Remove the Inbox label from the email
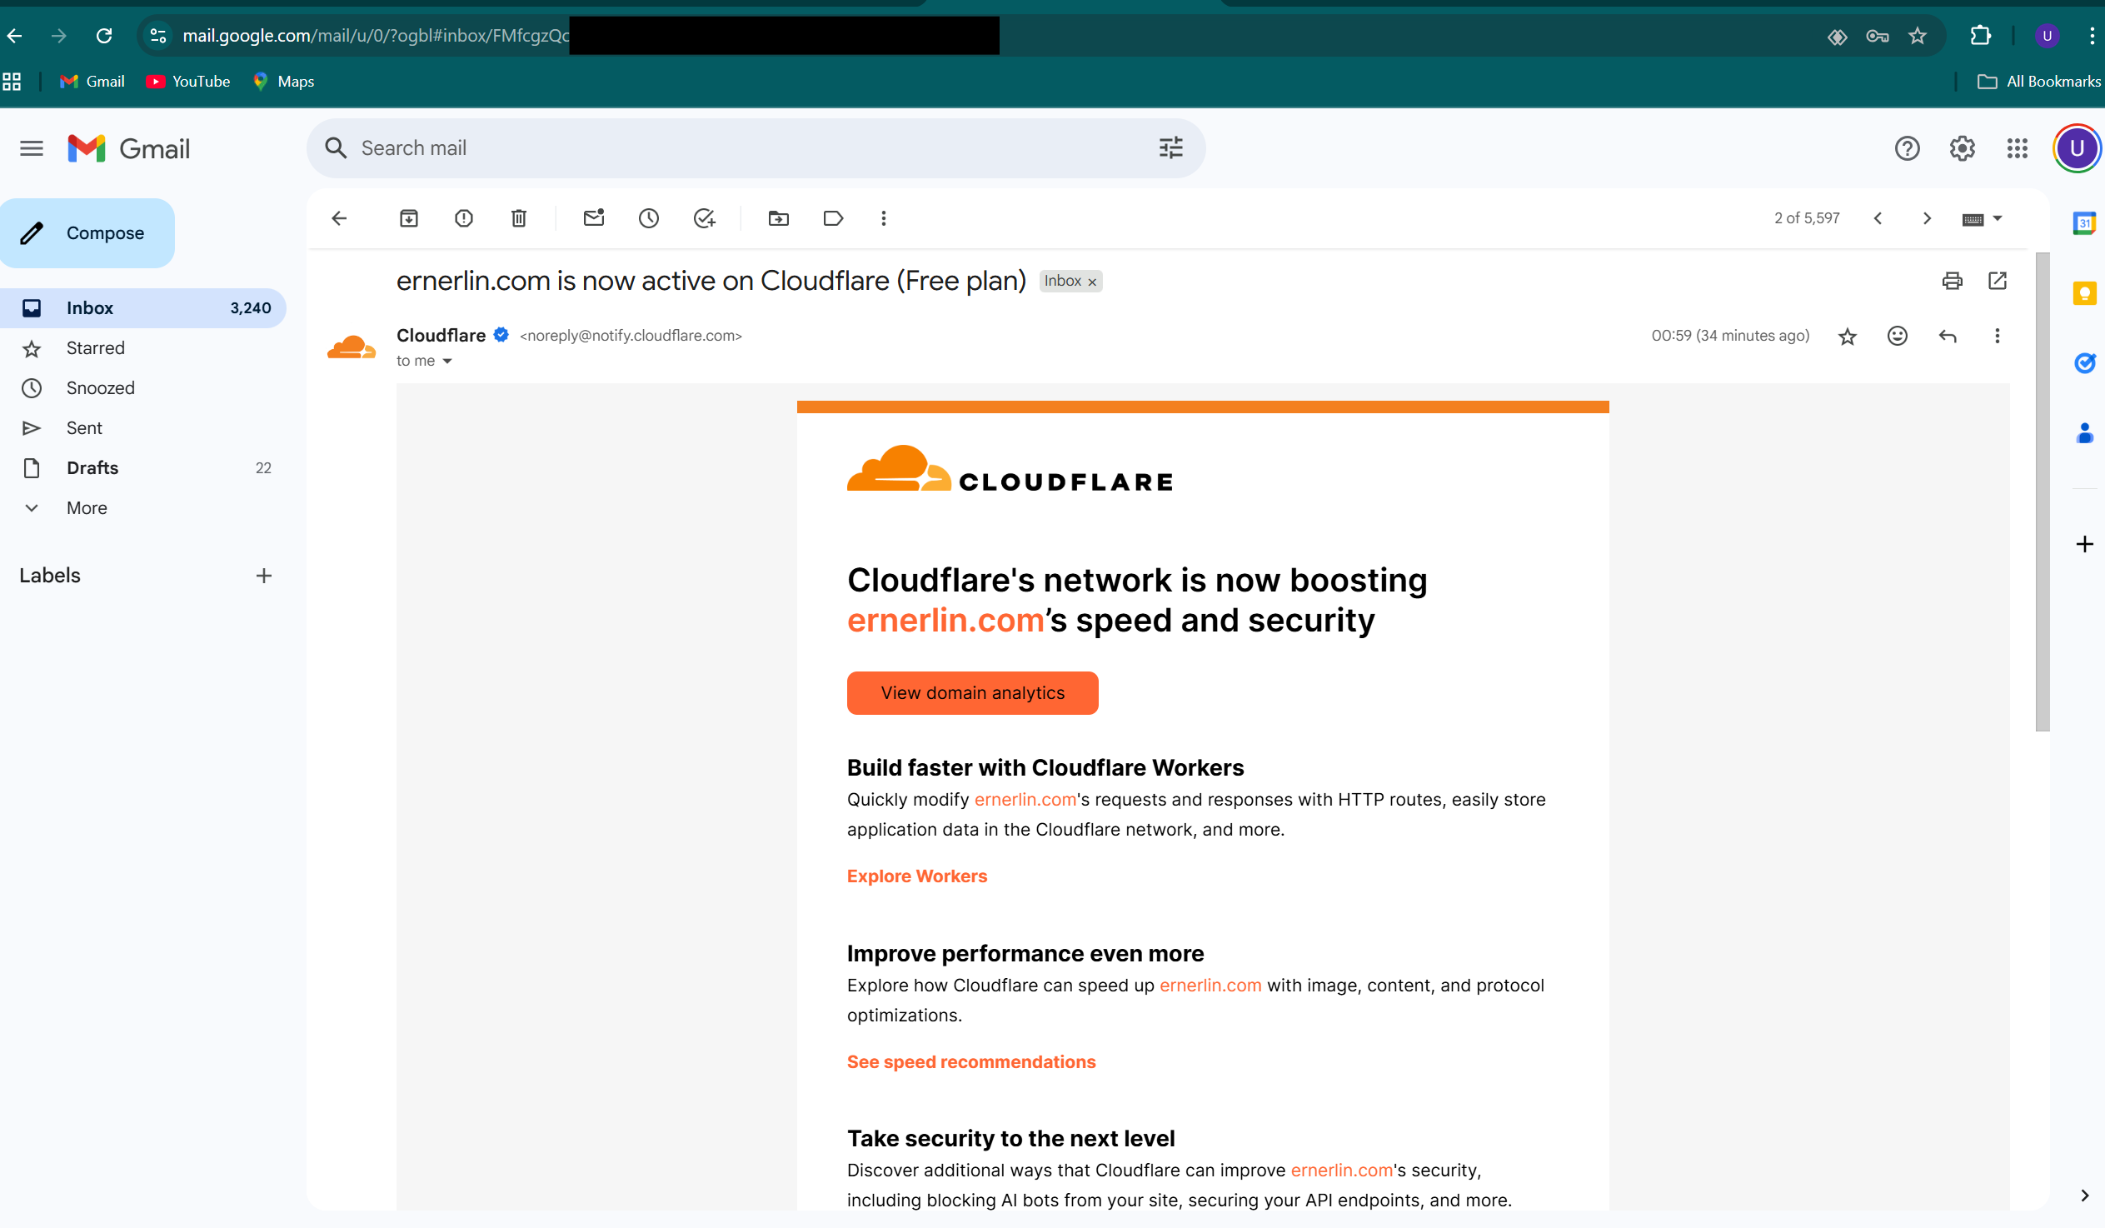The width and height of the screenshot is (2105, 1228). click(1093, 281)
